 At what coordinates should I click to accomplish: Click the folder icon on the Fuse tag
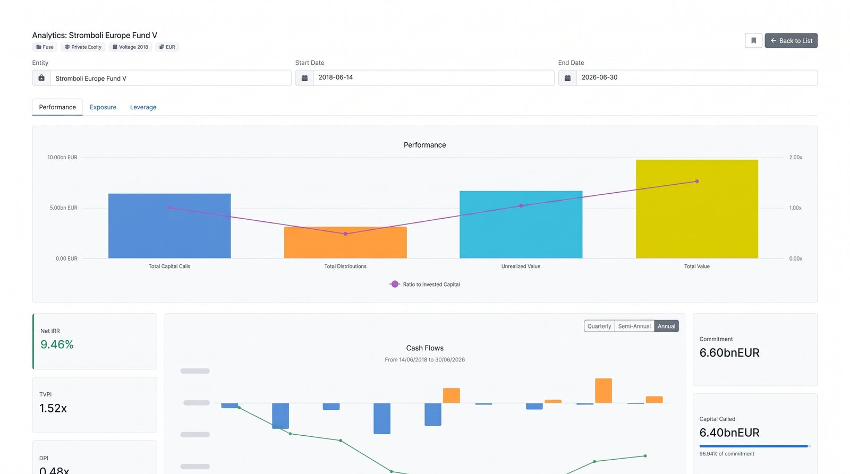(x=39, y=47)
